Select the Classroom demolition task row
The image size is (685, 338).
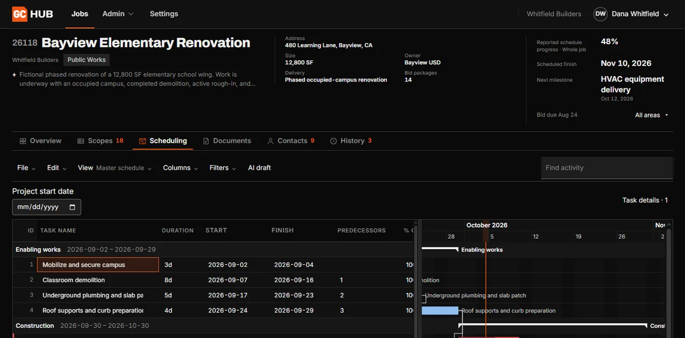213,280
